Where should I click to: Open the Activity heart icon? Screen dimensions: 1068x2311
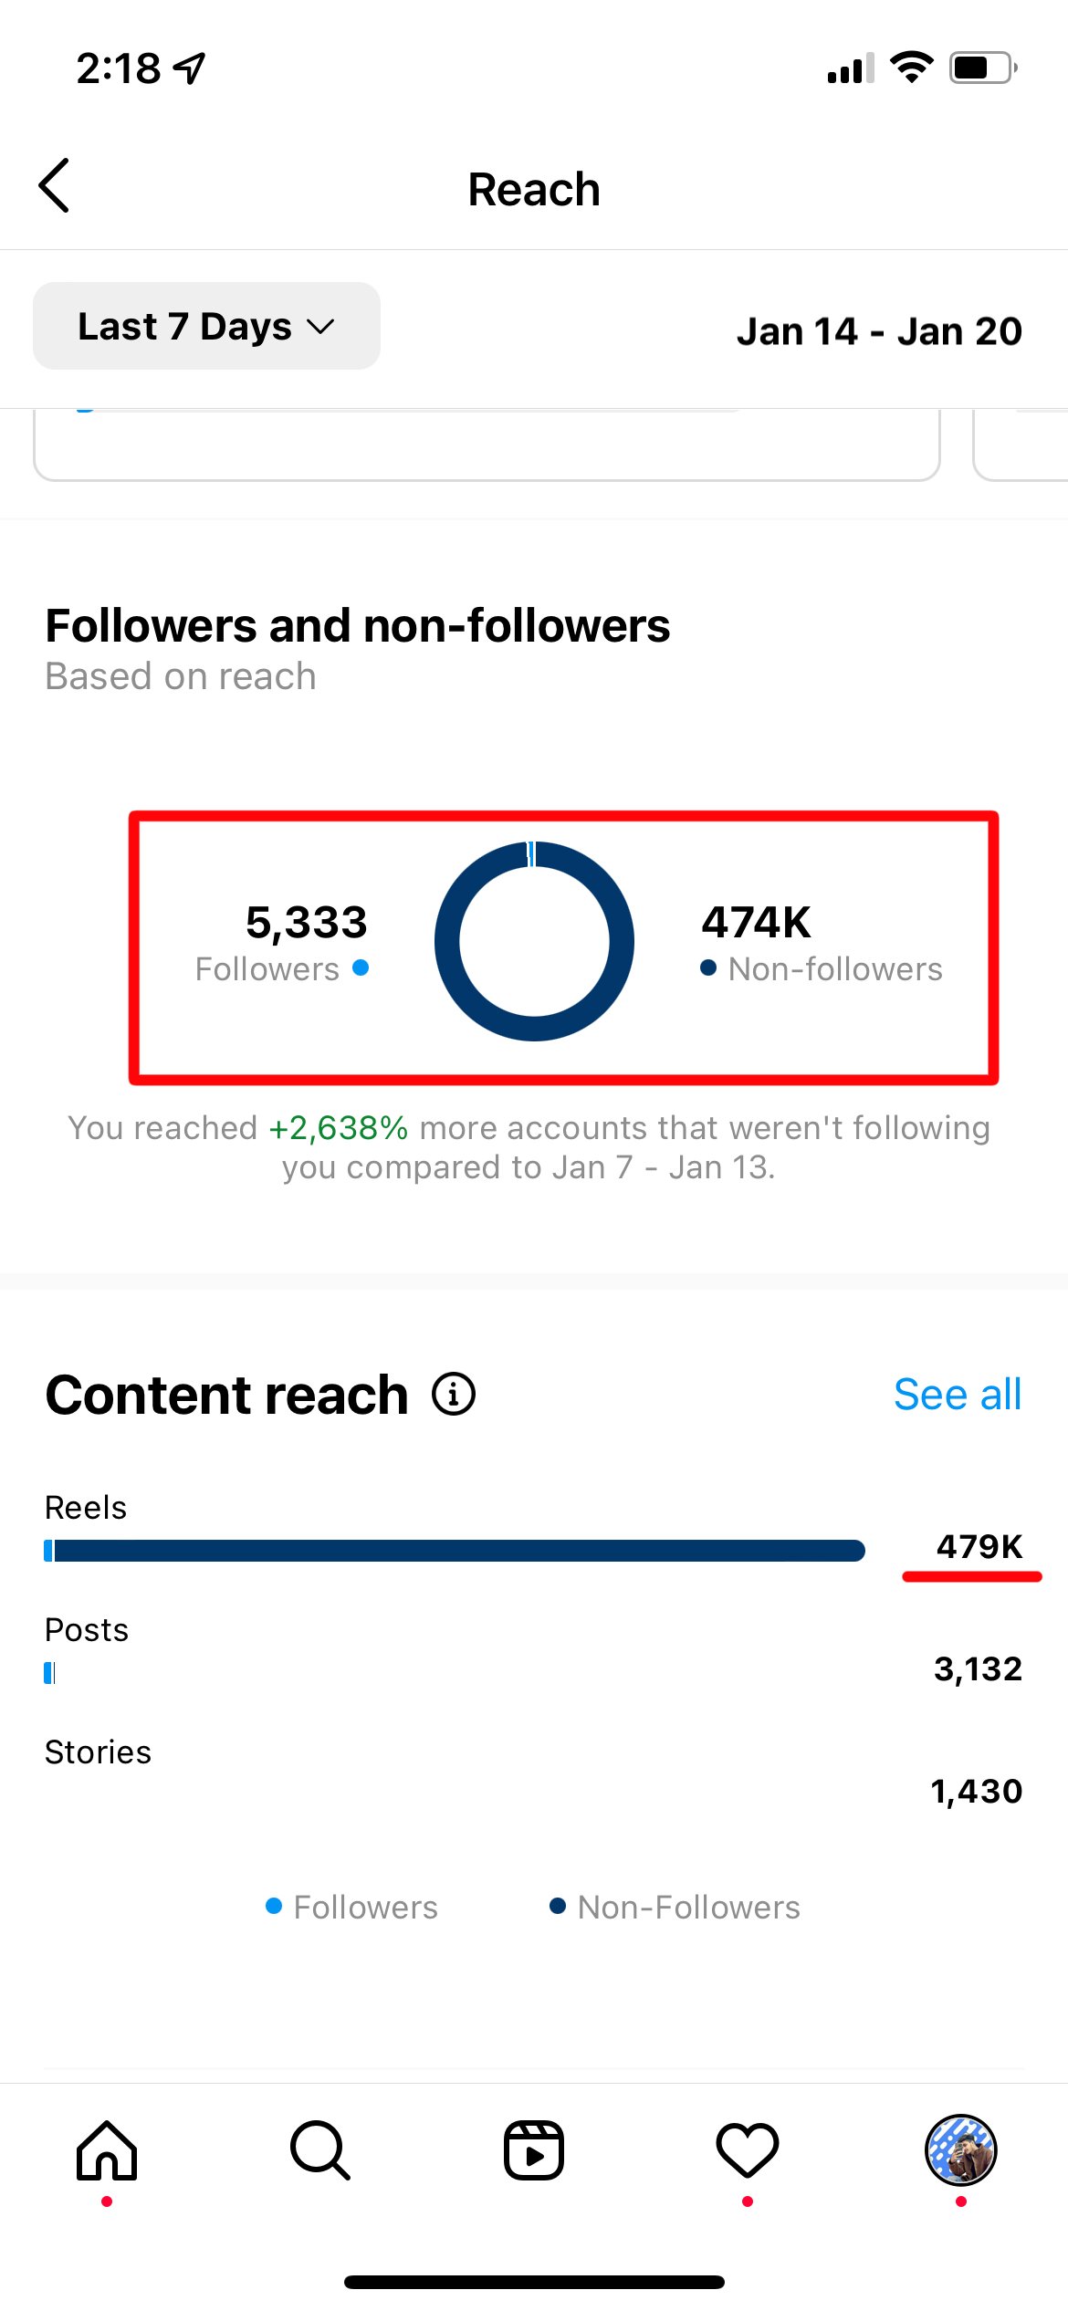click(x=748, y=2150)
